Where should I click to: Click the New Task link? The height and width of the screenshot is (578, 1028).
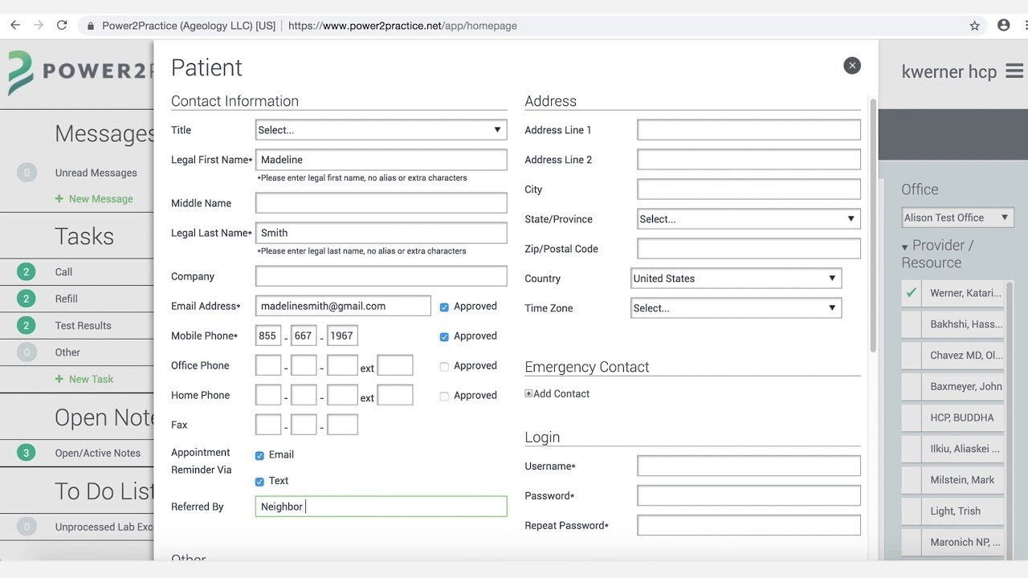tap(91, 379)
